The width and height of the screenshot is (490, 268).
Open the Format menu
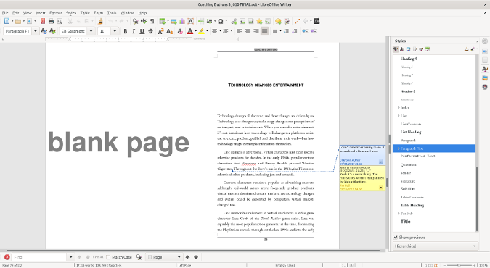pyautogui.click(x=56, y=13)
